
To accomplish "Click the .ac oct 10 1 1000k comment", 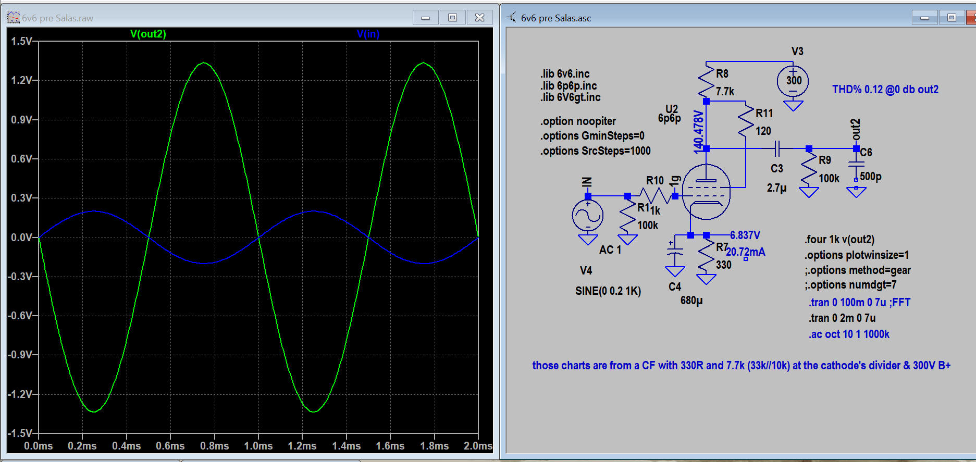I will point(849,334).
